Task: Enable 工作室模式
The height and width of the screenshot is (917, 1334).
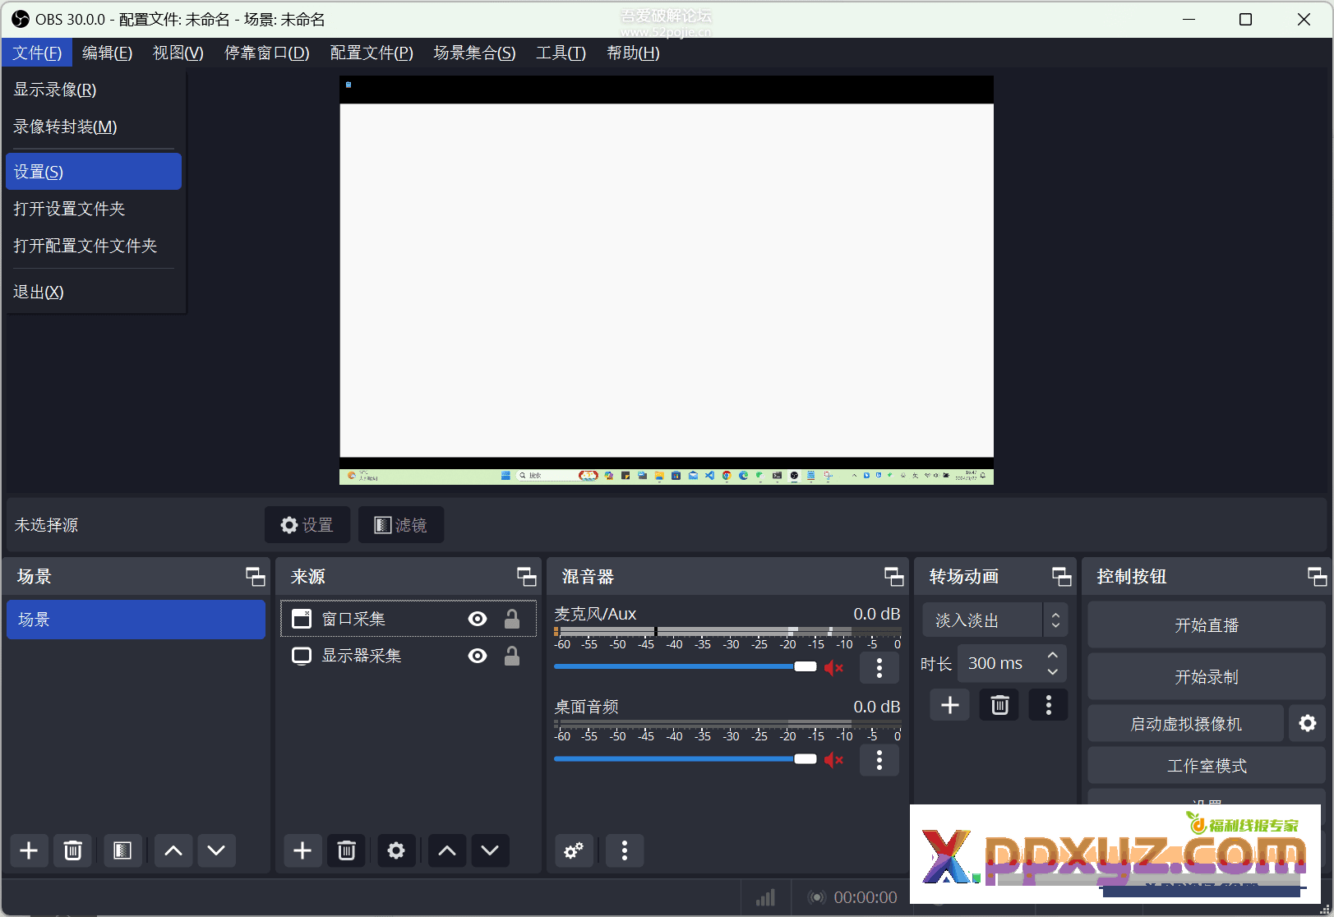Action: point(1206,766)
